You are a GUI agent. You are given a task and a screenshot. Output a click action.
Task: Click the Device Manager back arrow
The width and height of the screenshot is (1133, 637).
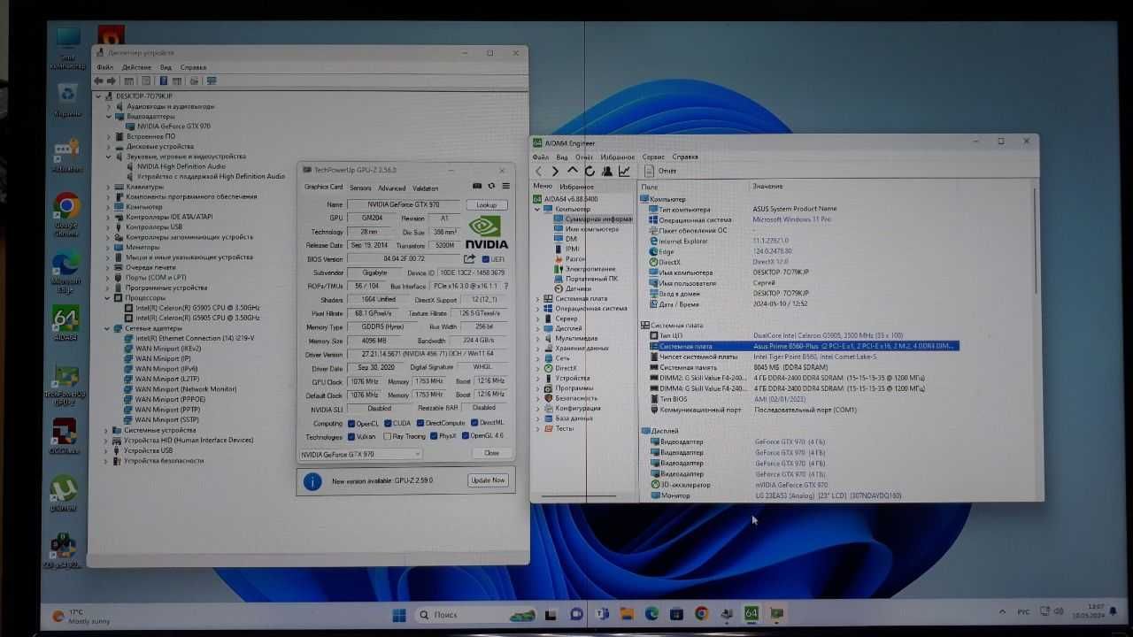tap(99, 81)
